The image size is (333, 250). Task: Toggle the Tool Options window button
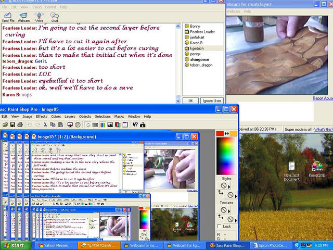(x=95, y=125)
